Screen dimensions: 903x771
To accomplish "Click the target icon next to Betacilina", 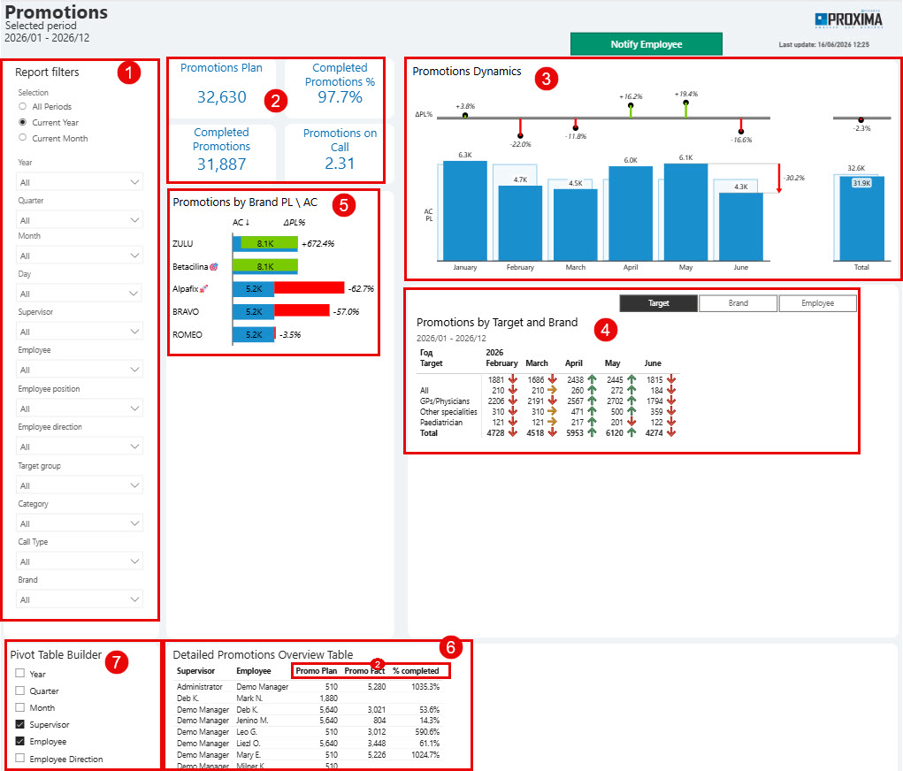I will coord(214,267).
